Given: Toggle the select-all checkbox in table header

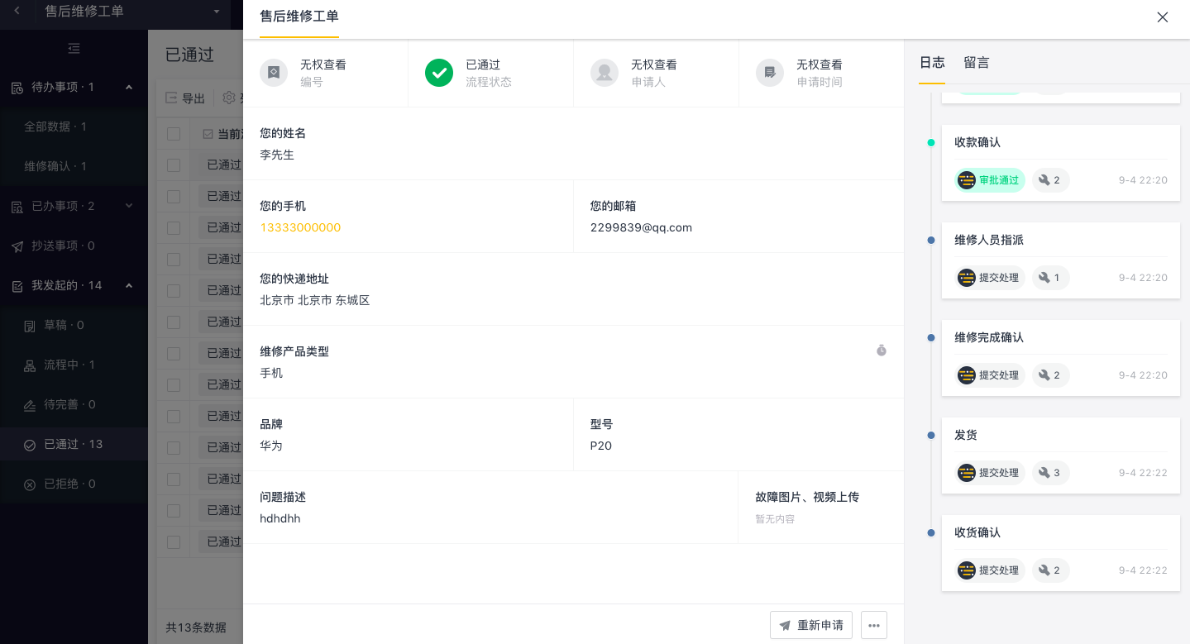Looking at the screenshot, I should 174,134.
